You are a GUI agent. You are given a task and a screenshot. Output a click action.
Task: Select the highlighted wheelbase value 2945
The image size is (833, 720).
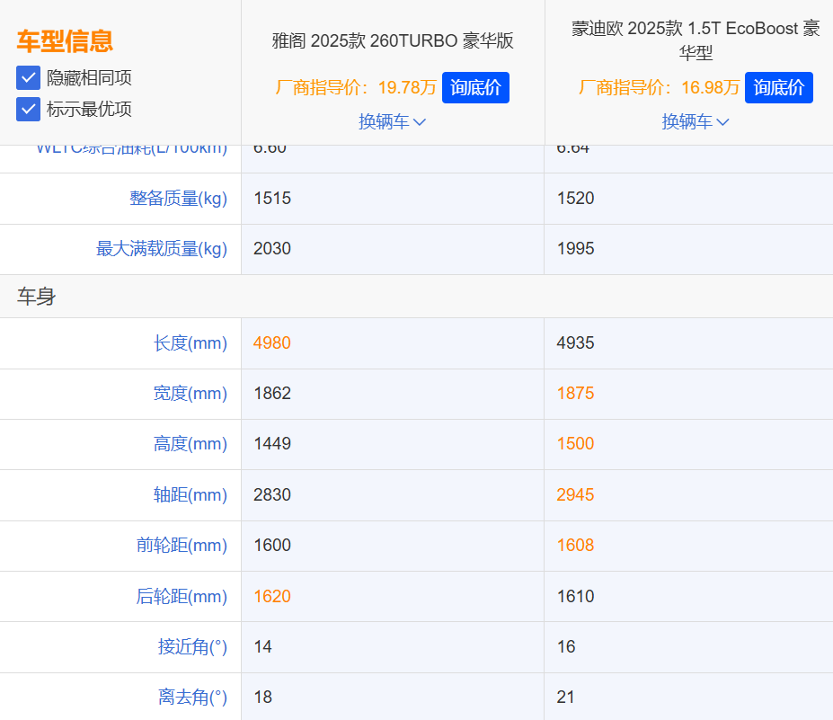tap(575, 495)
